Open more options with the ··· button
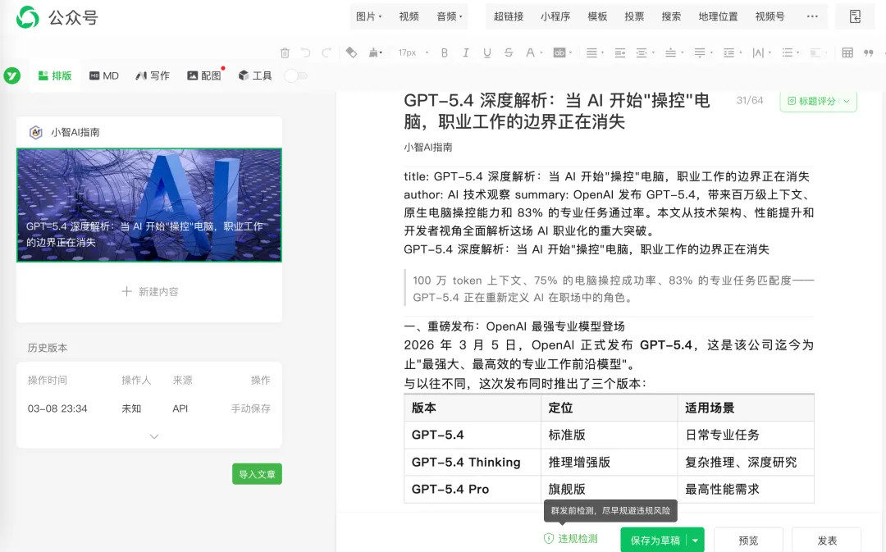Screen dimensions: 886x552 (x=812, y=16)
